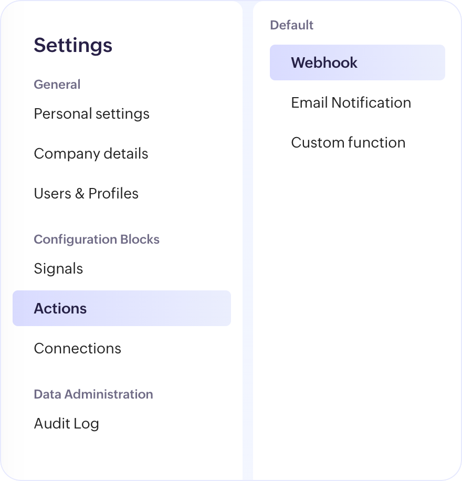Open Custom function below Email Notification

point(348,142)
